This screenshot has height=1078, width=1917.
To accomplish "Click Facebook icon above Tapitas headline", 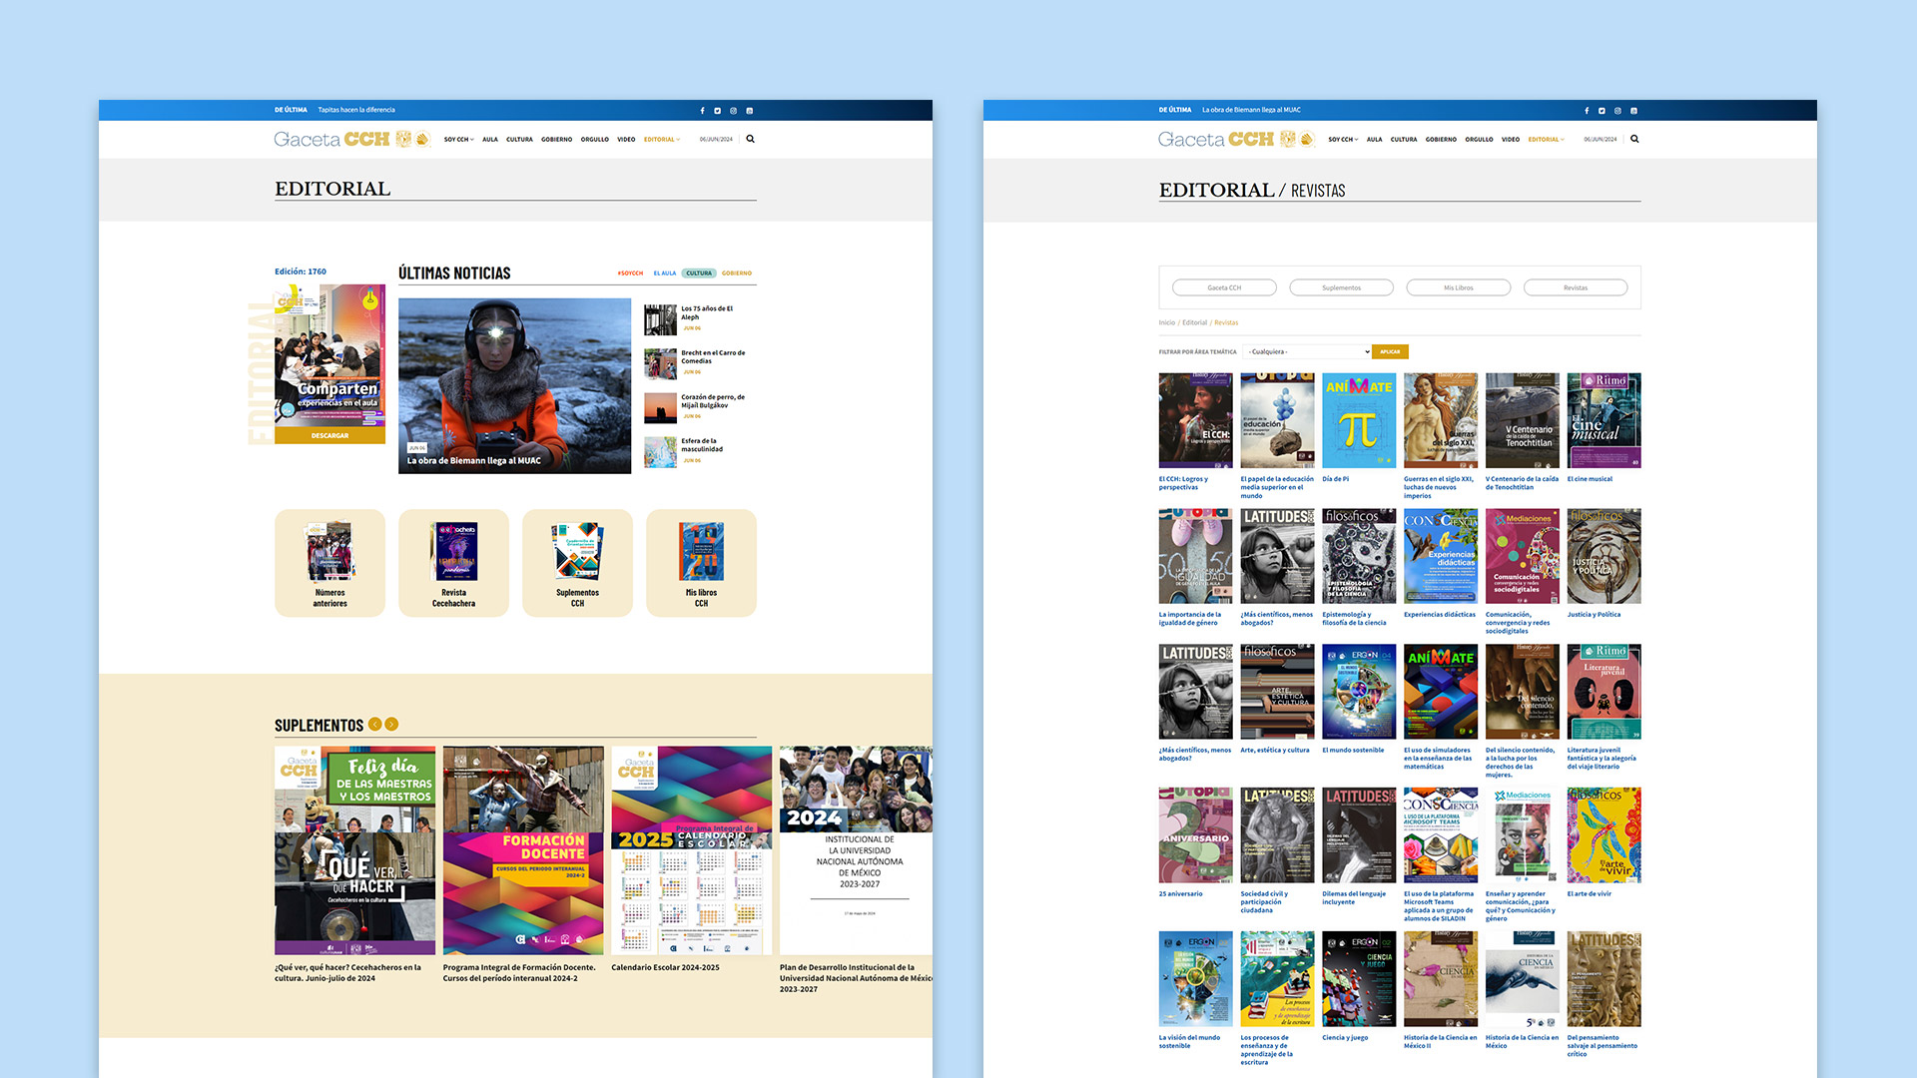I will (702, 111).
